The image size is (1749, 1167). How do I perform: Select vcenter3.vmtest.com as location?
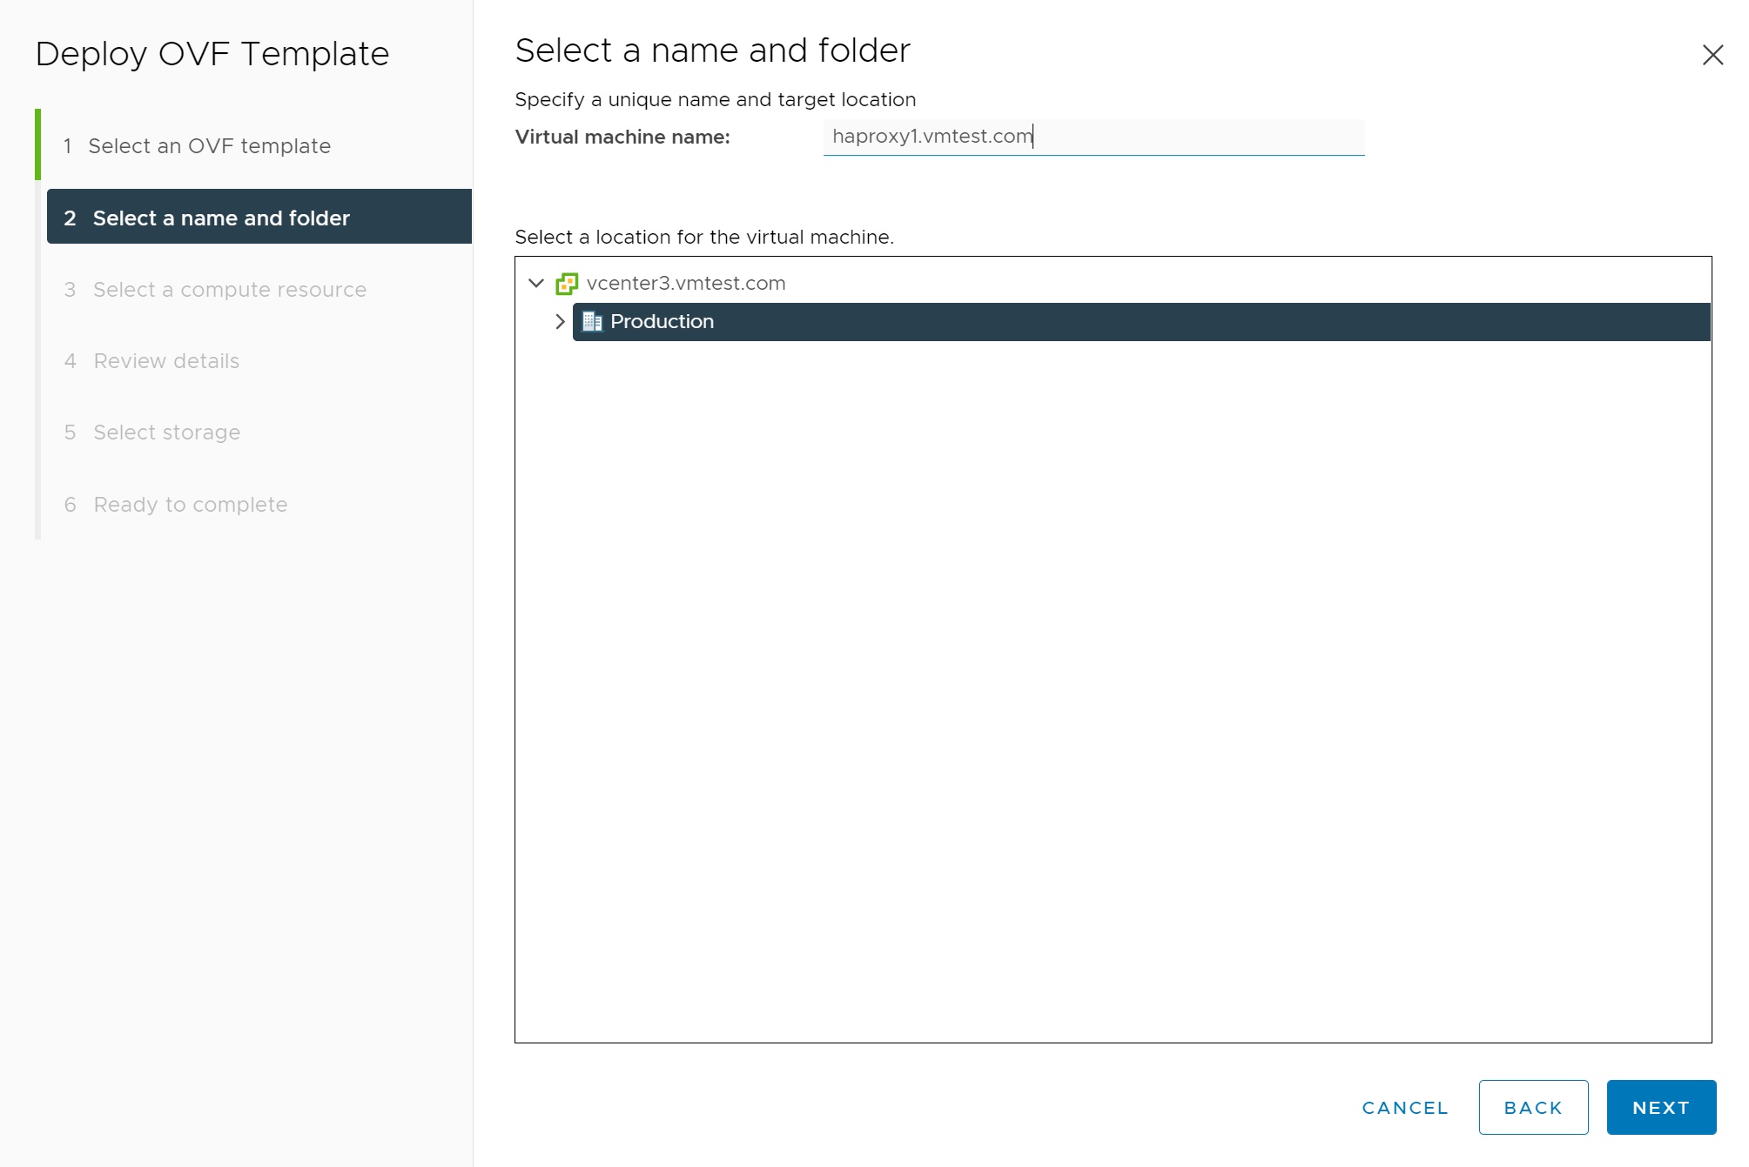coord(685,284)
